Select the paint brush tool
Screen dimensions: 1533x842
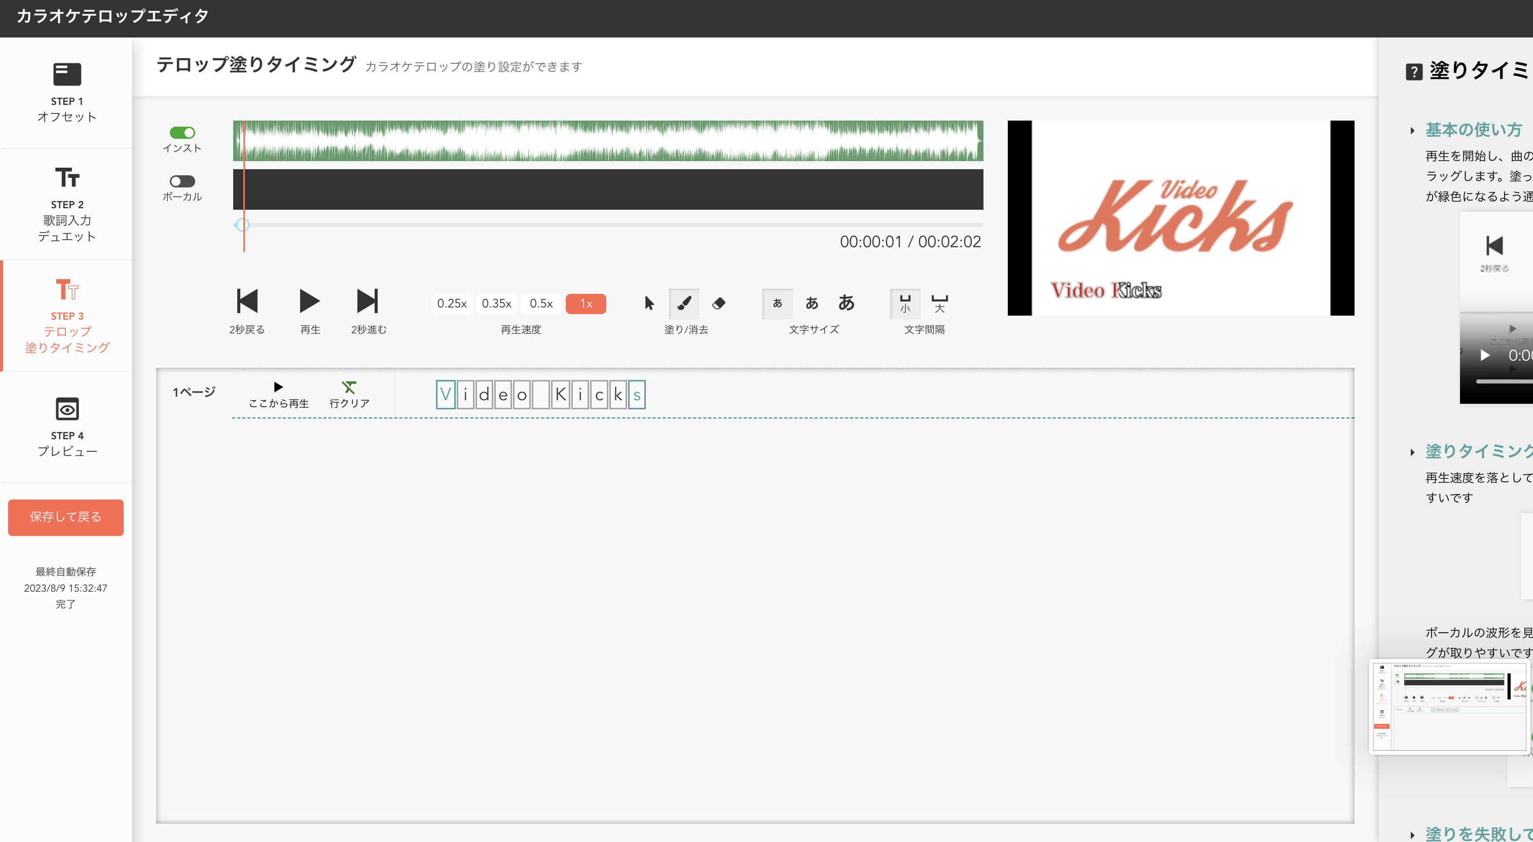click(x=684, y=303)
